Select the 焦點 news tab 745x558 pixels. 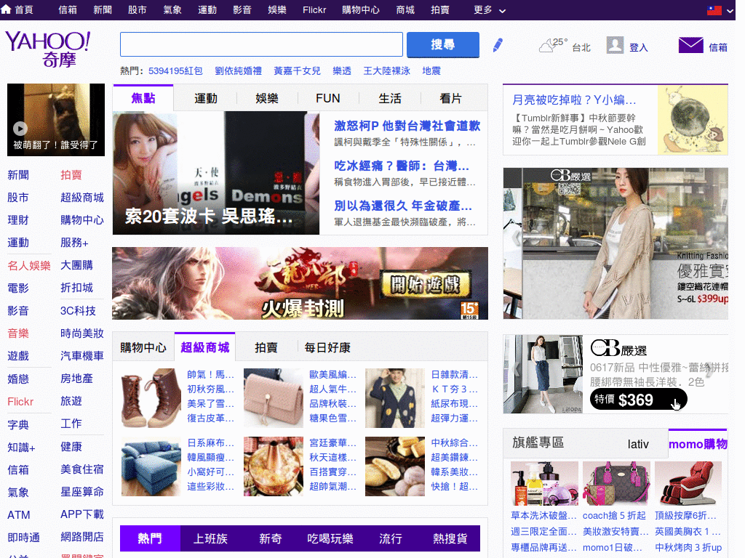click(x=143, y=98)
